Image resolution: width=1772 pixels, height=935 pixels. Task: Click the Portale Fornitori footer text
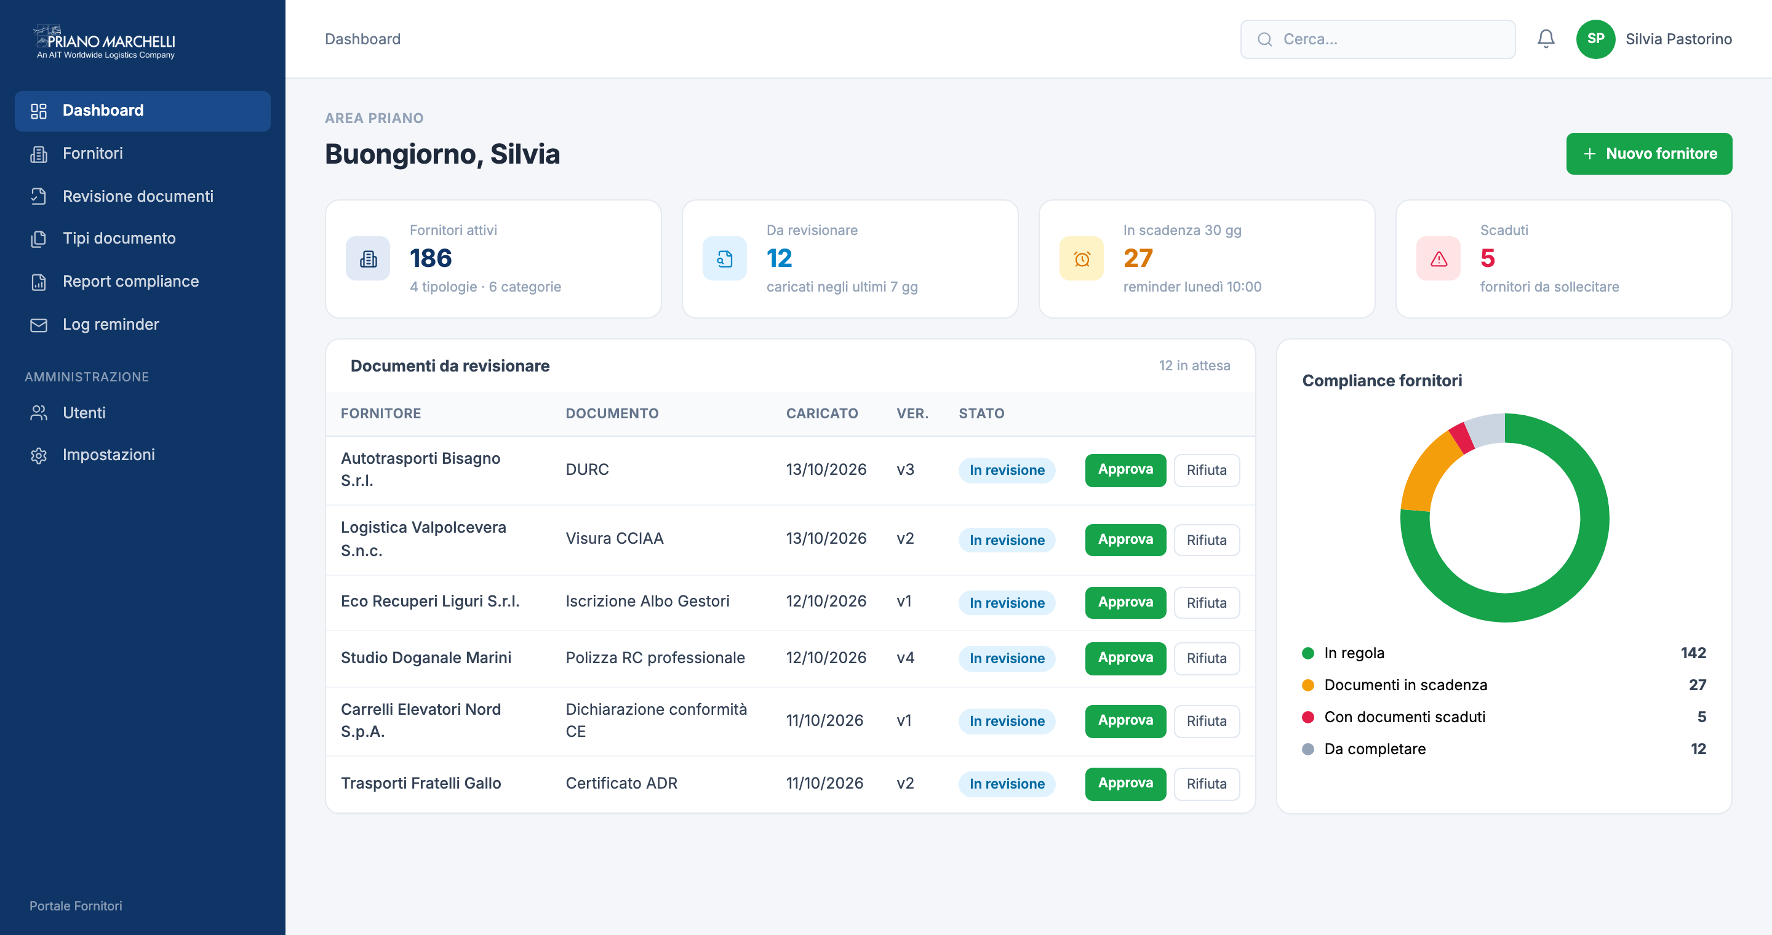point(76,906)
